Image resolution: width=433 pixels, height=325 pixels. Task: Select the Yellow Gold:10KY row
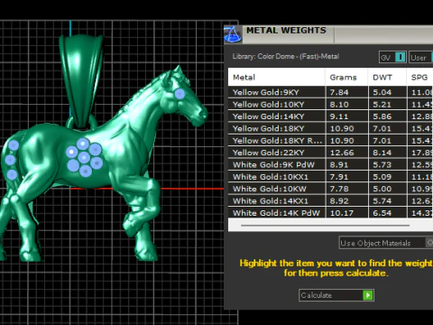click(330, 105)
